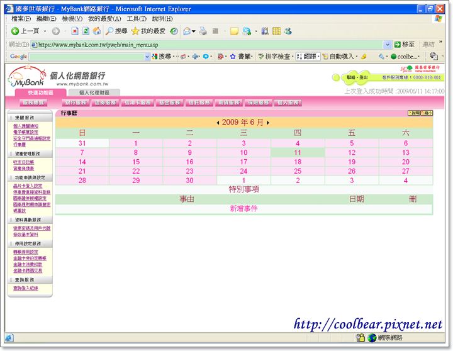
Task: Switch to the 快速功能區 tab
Action: tap(40, 92)
